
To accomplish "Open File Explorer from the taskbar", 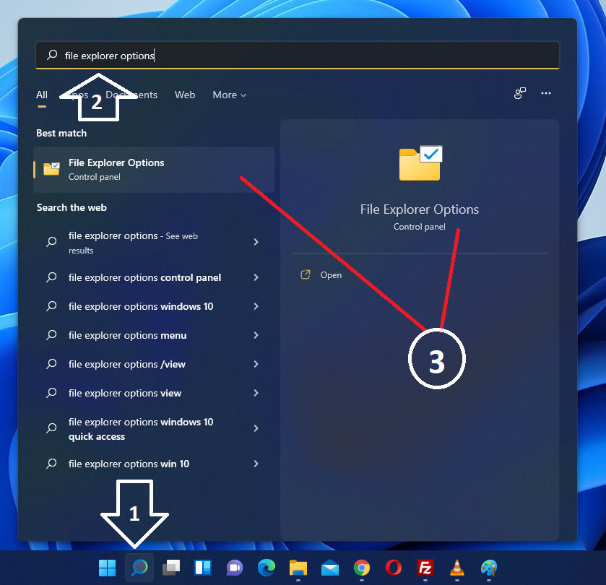I will (298, 568).
